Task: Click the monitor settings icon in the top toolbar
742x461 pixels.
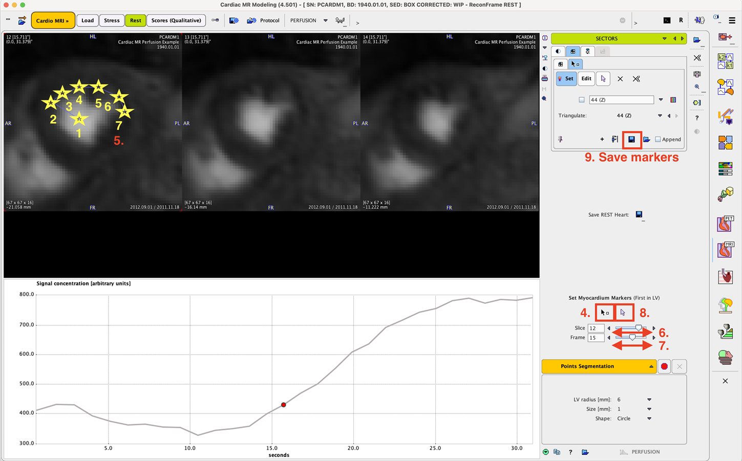Action: click(x=234, y=20)
